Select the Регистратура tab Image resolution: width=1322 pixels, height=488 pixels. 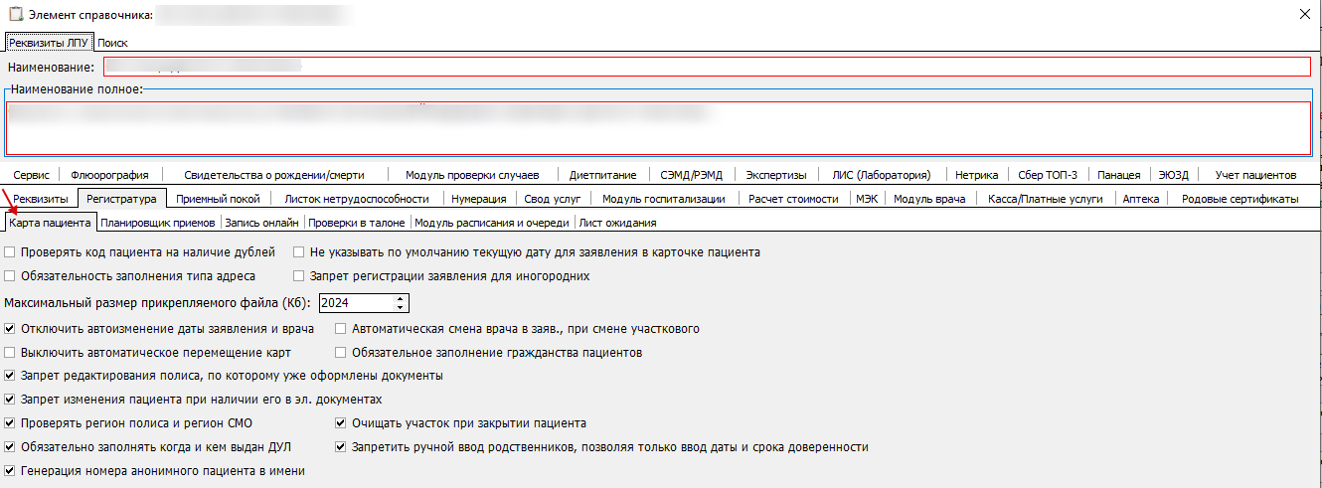pyautogui.click(x=121, y=199)
